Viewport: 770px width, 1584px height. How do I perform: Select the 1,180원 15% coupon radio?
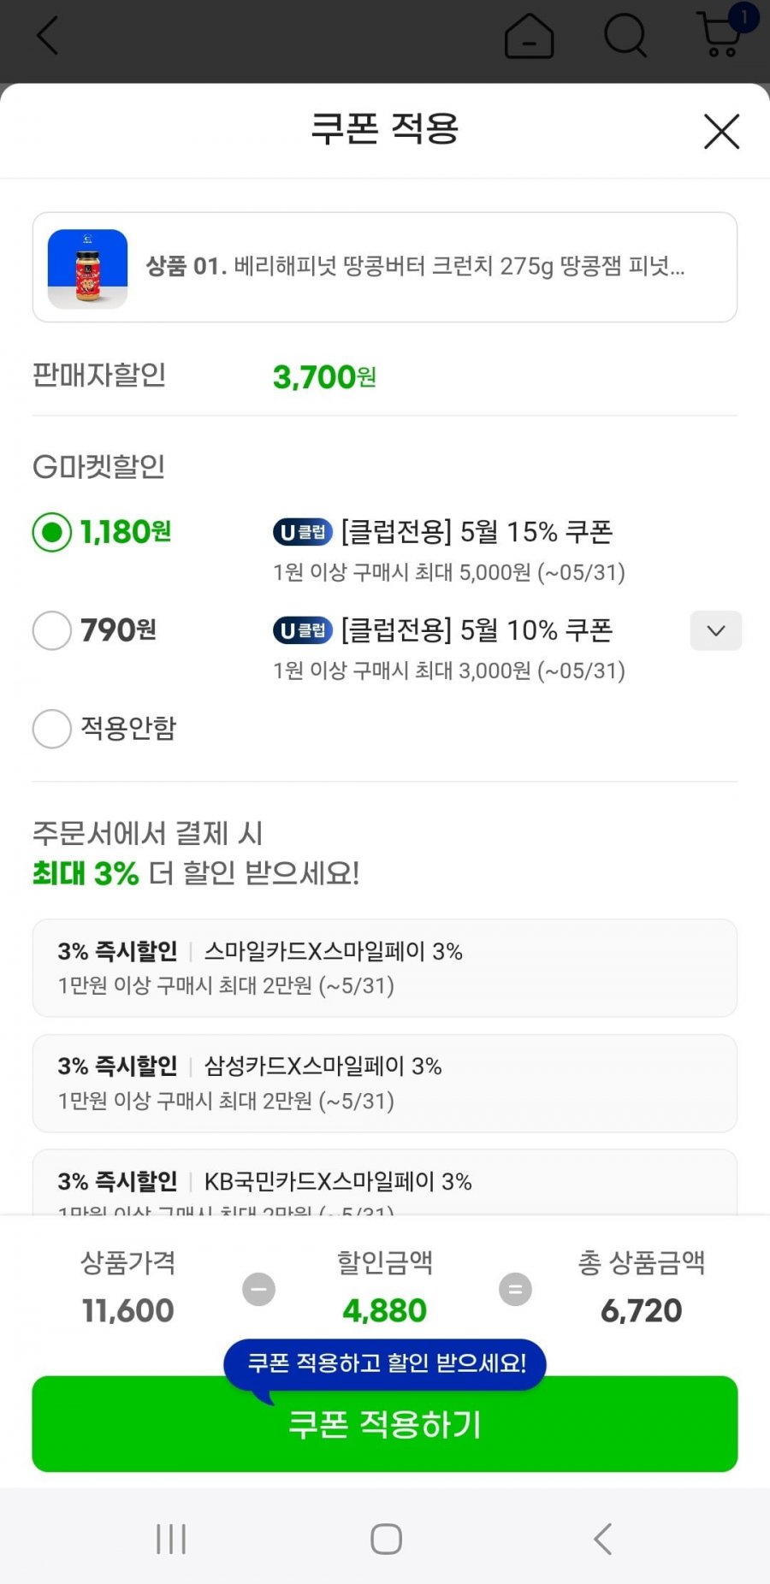(x=51, y=532)
